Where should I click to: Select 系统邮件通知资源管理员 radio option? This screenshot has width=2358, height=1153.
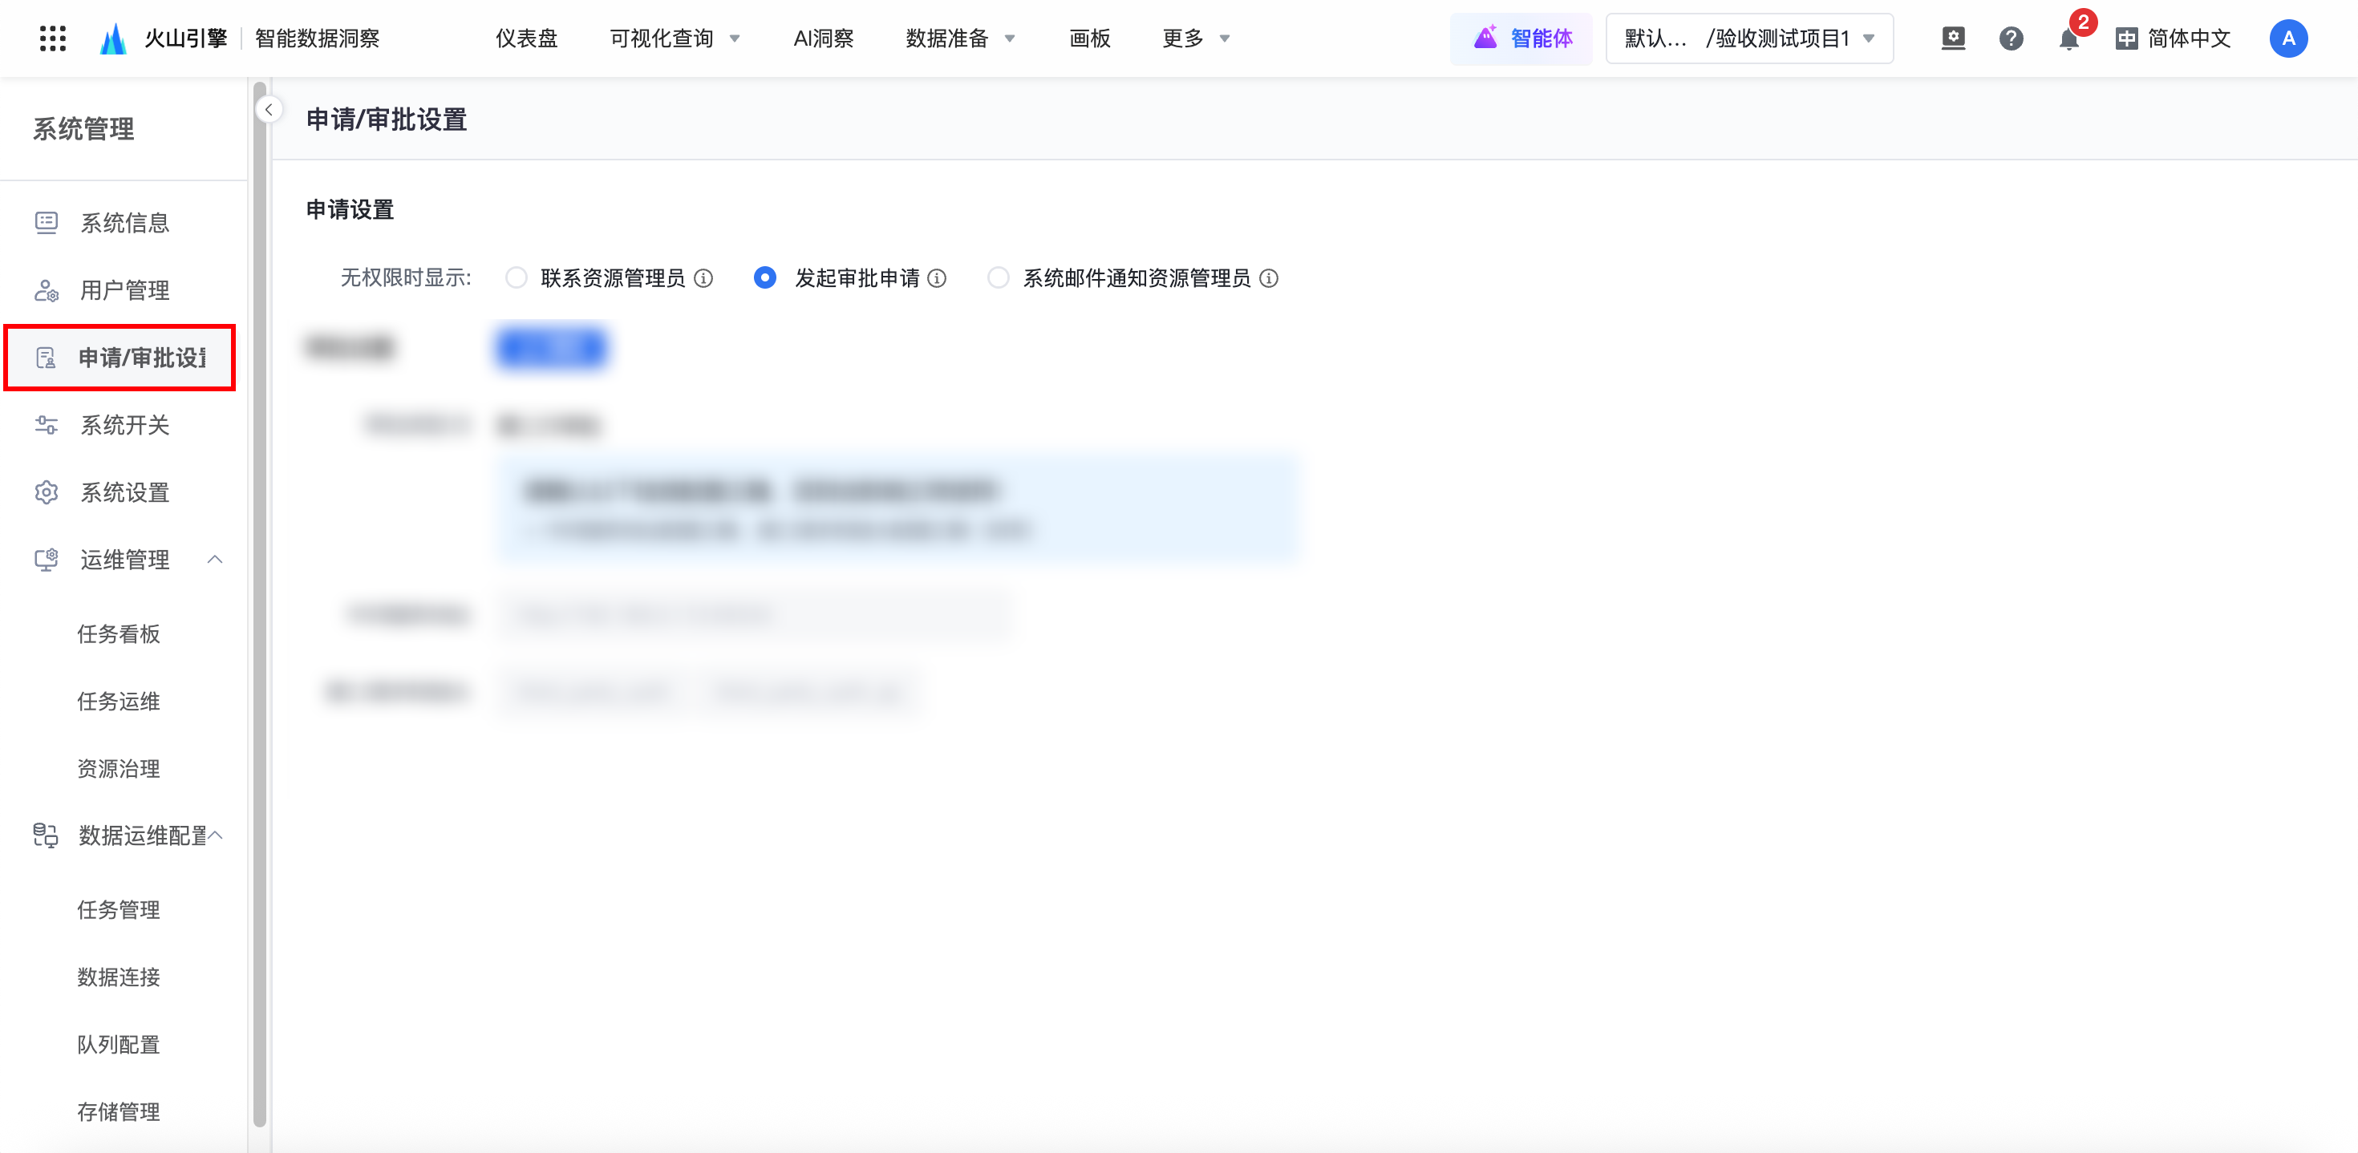998,278
